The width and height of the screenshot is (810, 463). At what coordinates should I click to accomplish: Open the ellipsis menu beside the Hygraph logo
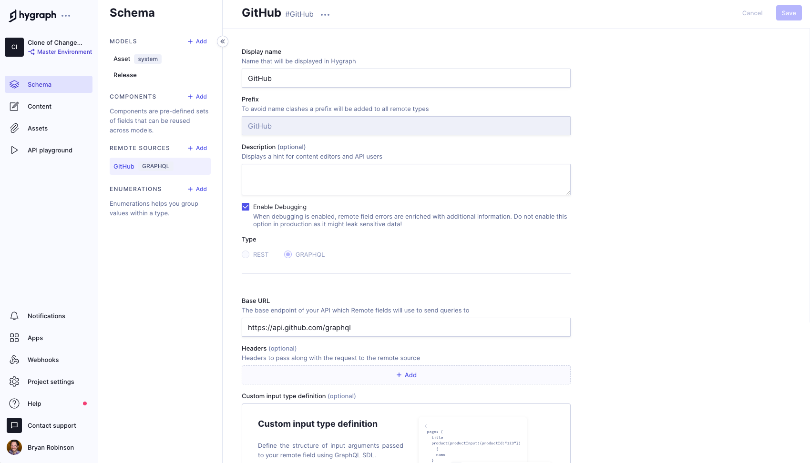(66, 15)
